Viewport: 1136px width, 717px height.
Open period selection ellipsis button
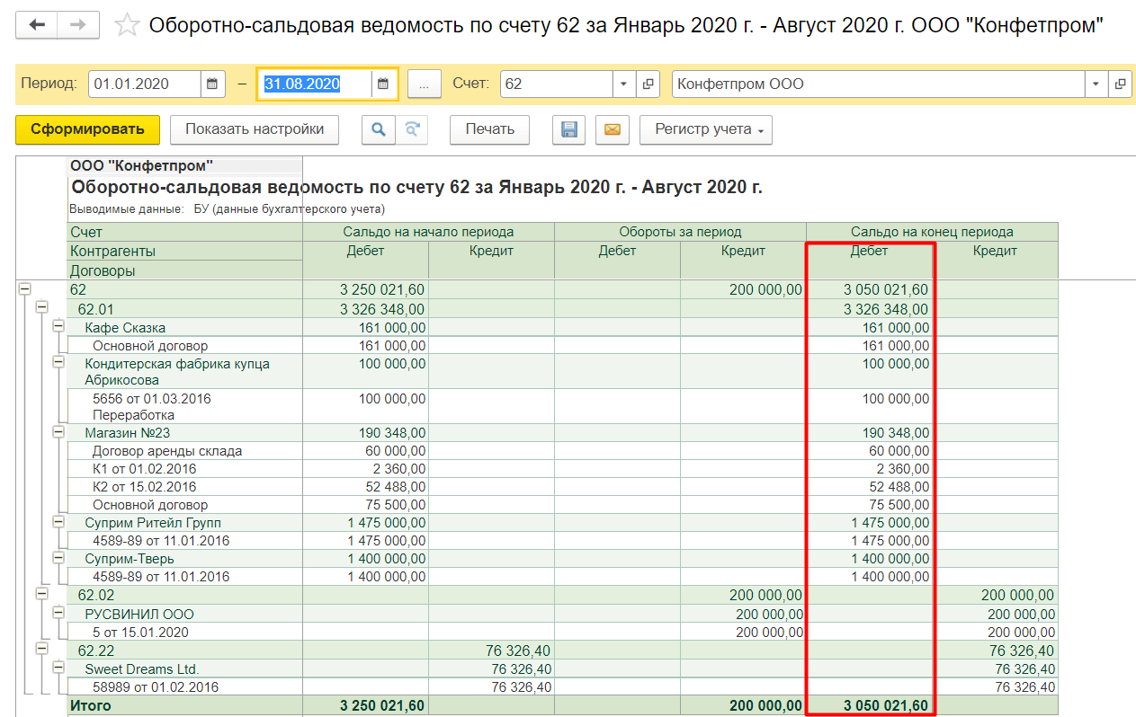424,84
